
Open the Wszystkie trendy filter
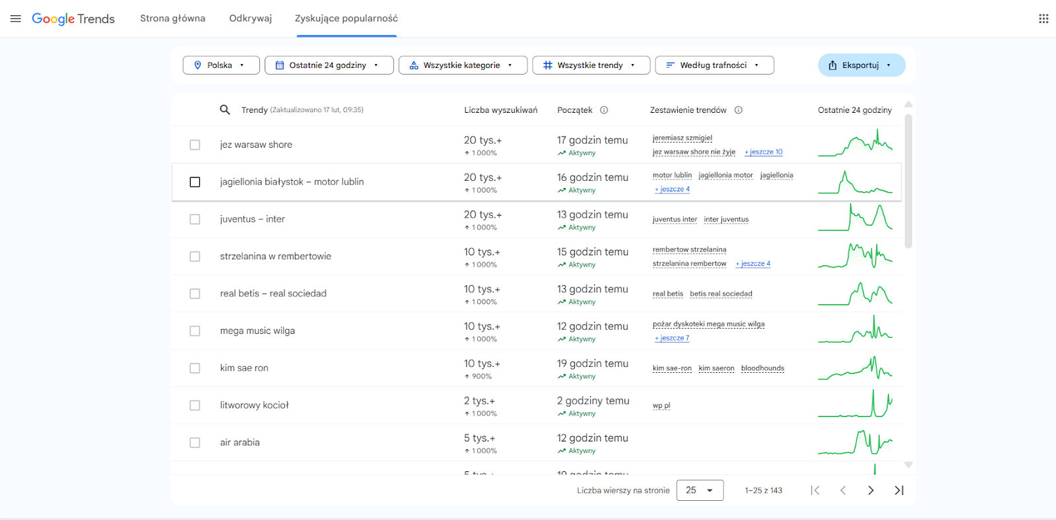[x=591, y=65]
